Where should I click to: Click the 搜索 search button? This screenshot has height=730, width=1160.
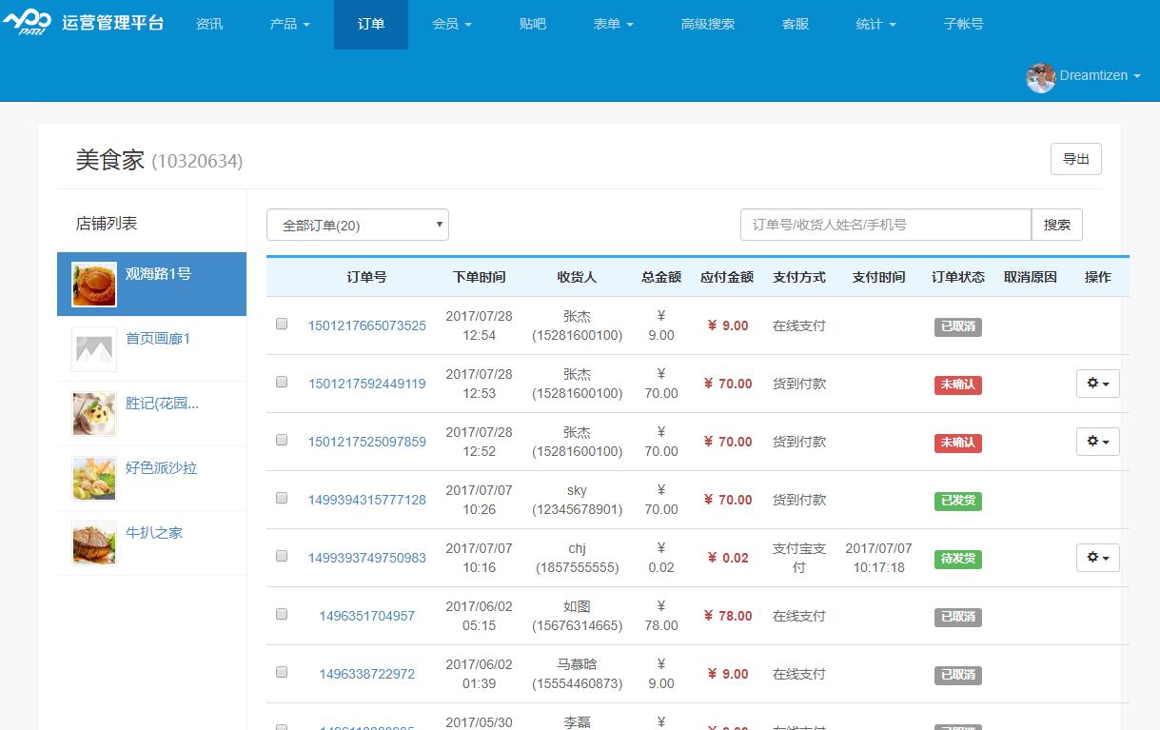tap(1056, 226)
